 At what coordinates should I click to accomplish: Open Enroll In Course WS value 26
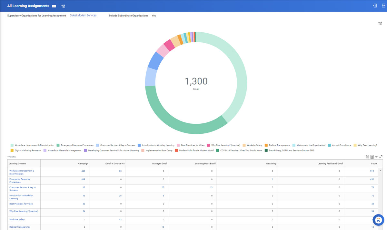pos(120,196)
